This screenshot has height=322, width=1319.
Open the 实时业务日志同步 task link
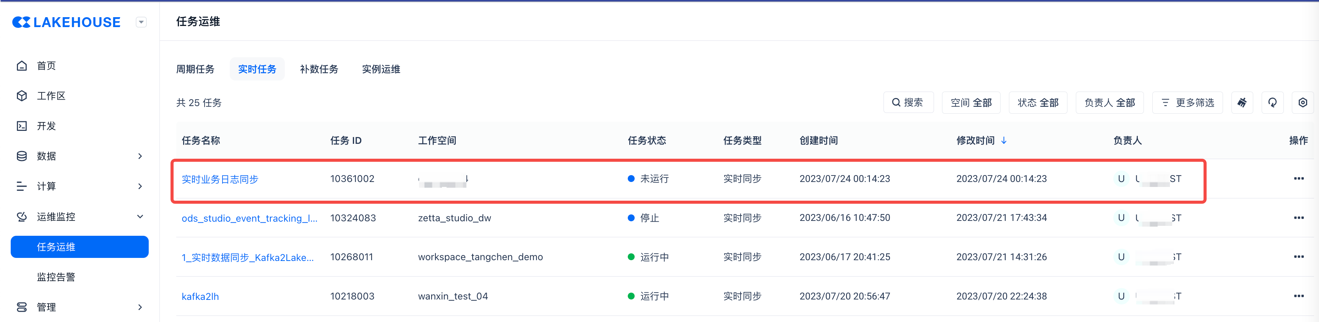coord(220,179)
